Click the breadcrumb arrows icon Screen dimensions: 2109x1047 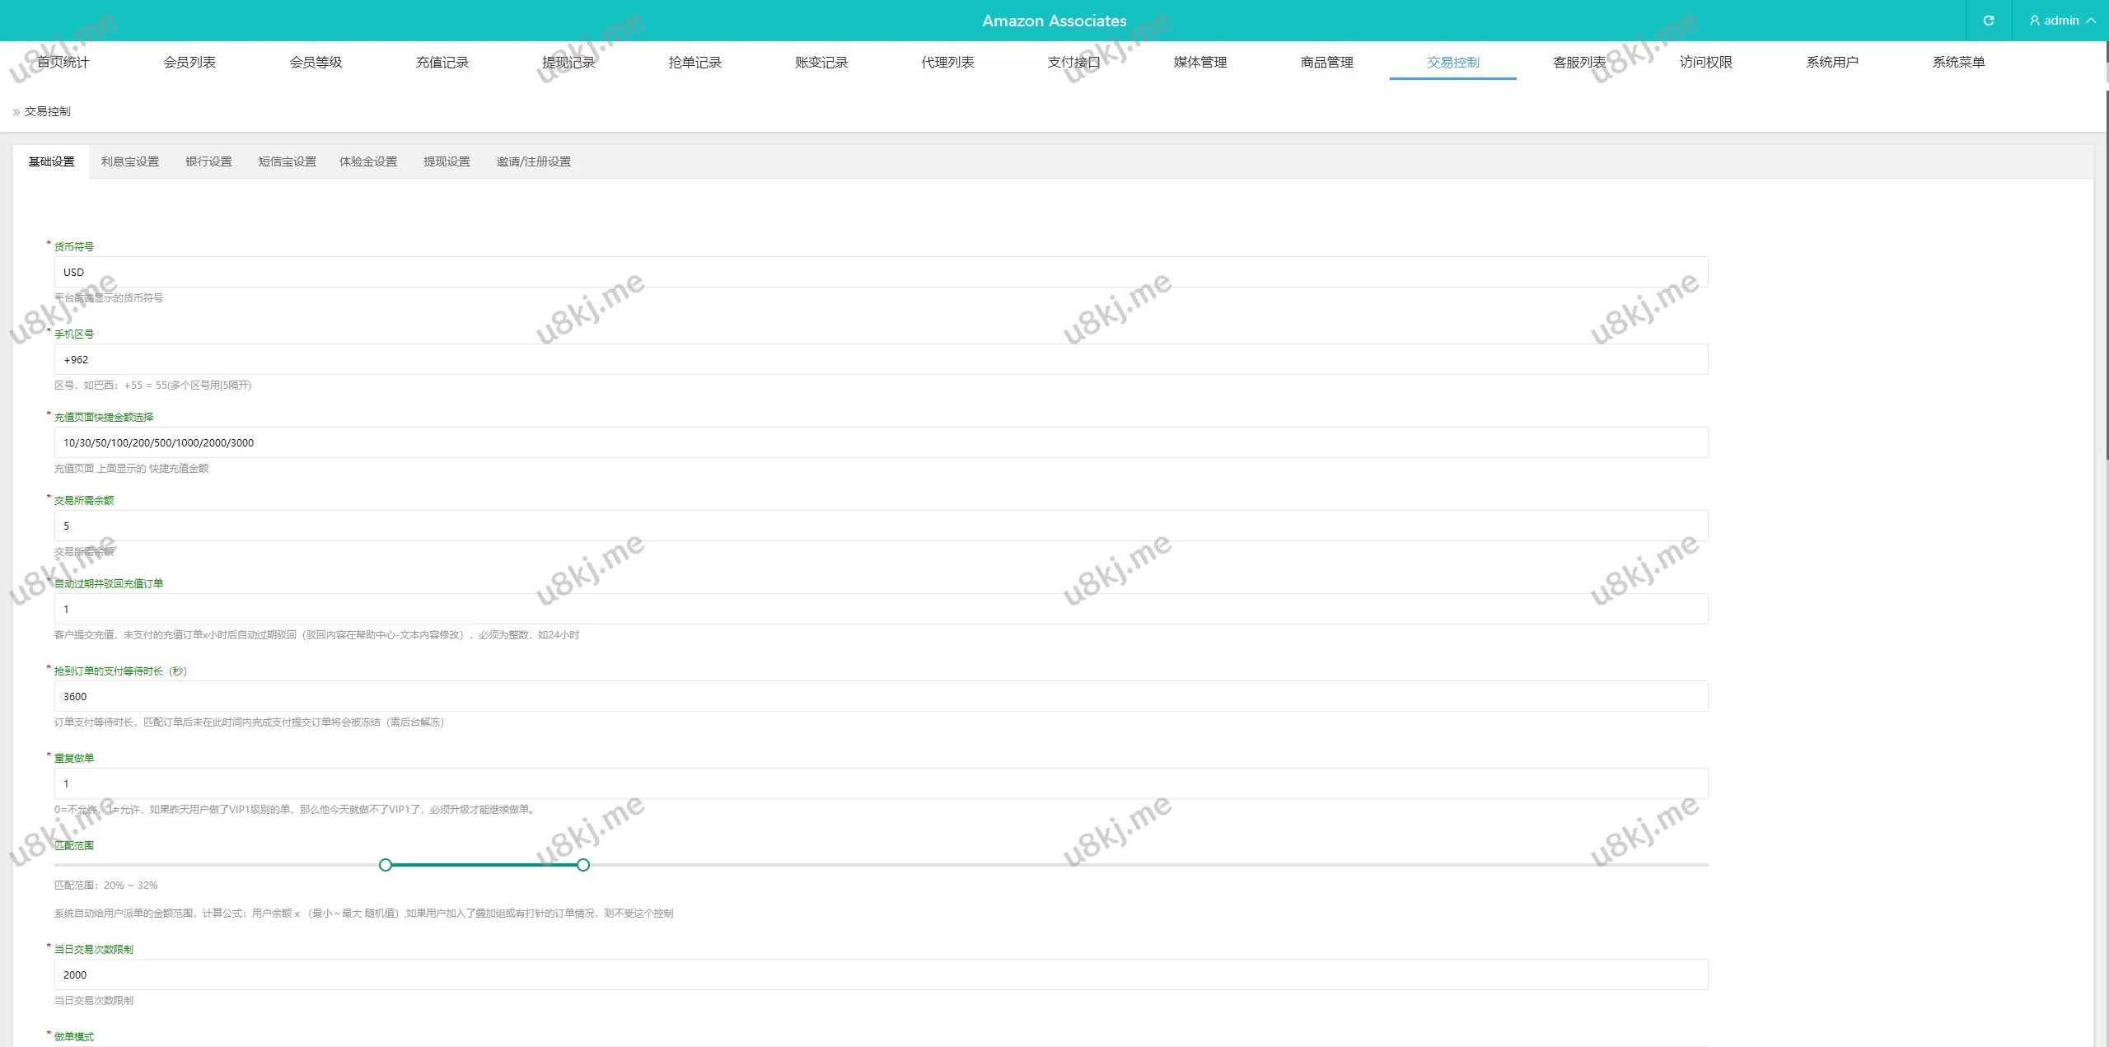click(x=16, y=112)
